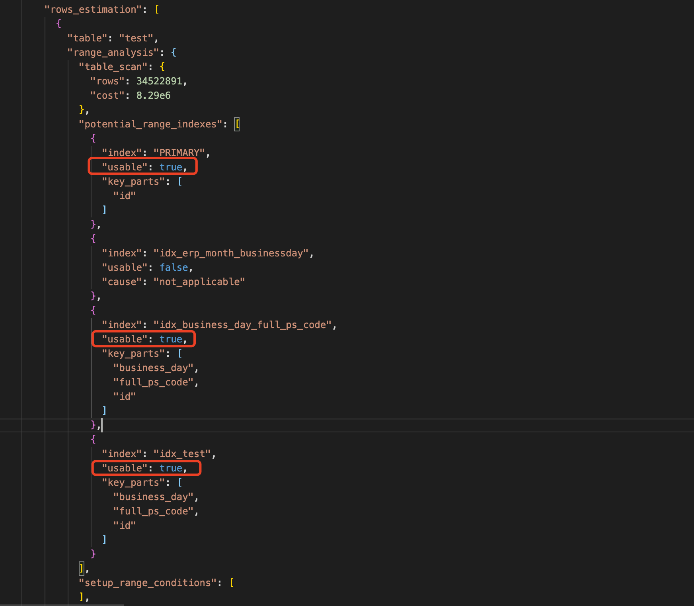Click the usable true value under PRIMARY
The height and width of the screenshot is (606, 694).
[x=171, y=167]
